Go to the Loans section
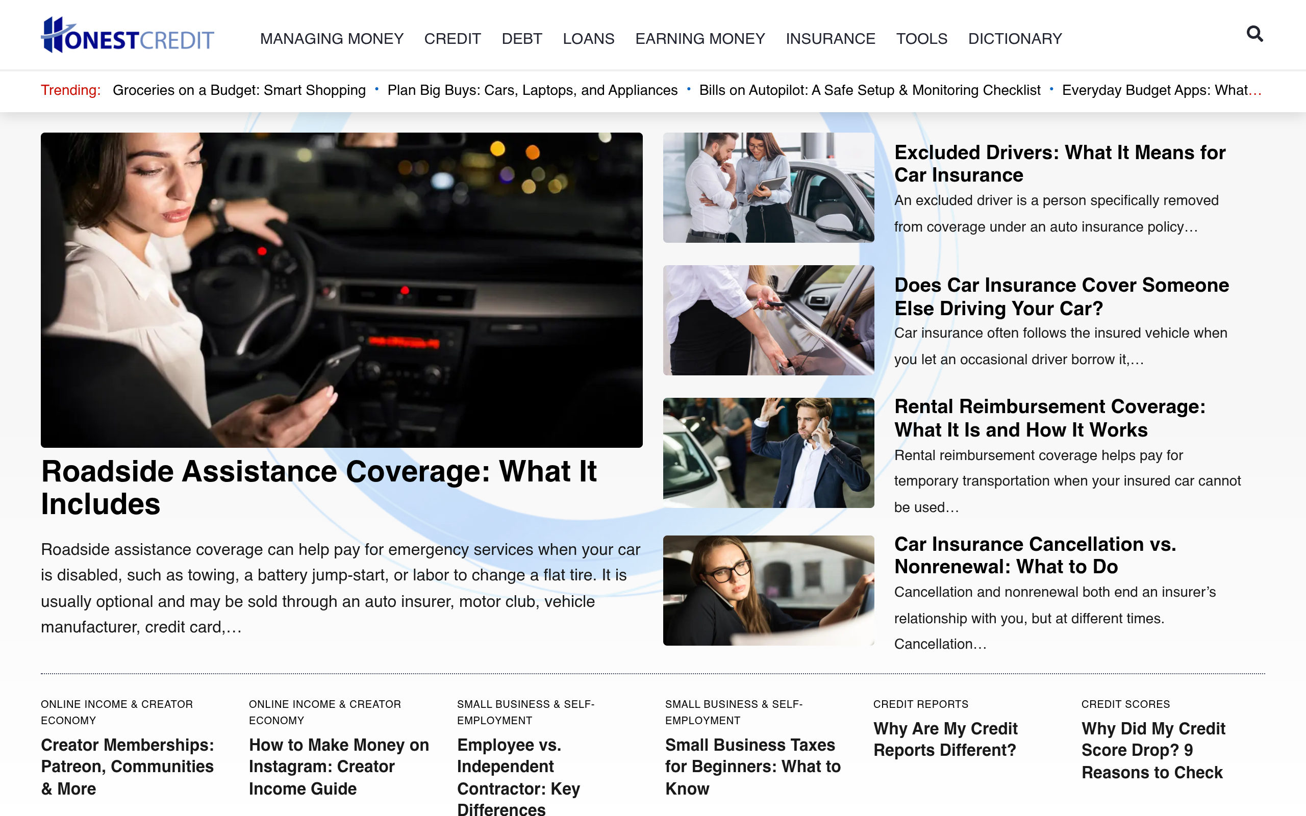 pyautogui.click(x=588, y=39)
